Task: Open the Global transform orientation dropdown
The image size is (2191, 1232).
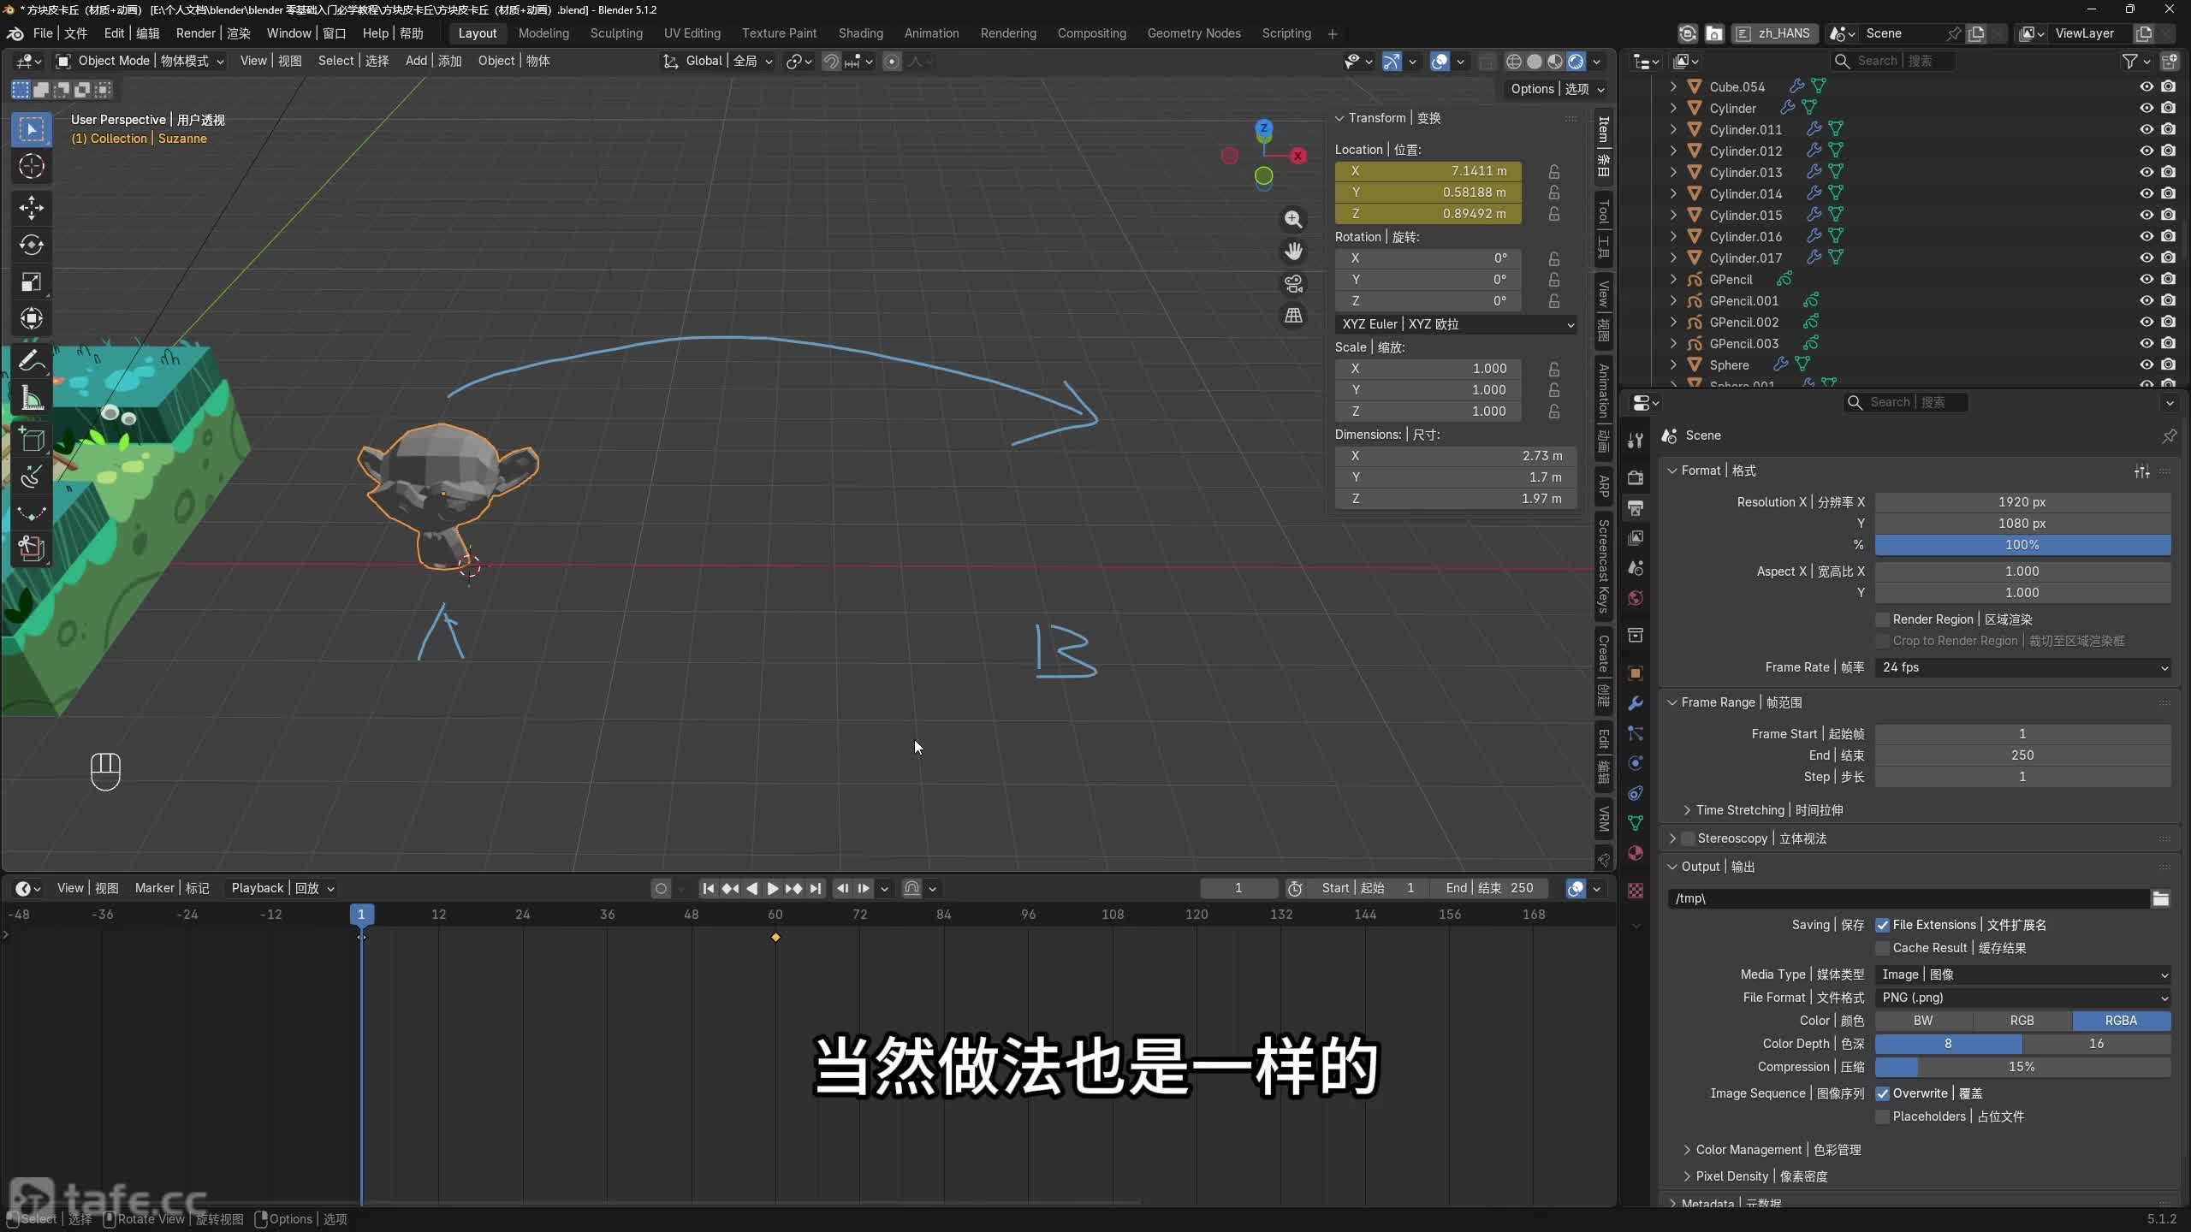Action: [x=718, y=61]
